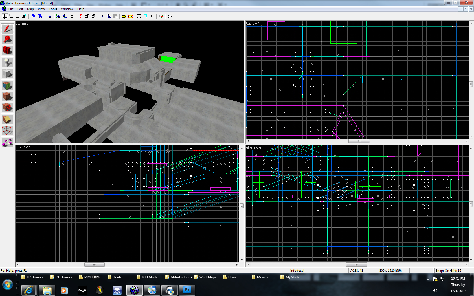
Task: Select the Selection tool arrow
Action: coord(7,29)
